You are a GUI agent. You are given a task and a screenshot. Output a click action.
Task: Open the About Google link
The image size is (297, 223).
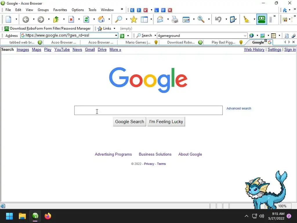pos(190,154)
